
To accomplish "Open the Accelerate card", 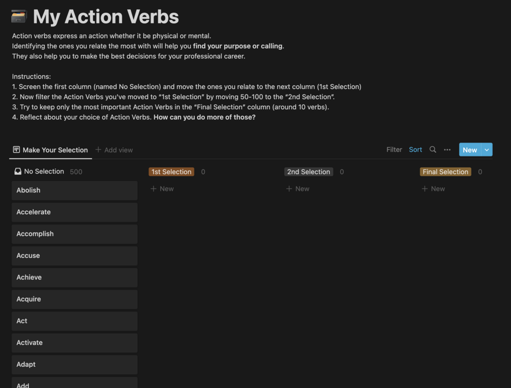I will [74, 212].
